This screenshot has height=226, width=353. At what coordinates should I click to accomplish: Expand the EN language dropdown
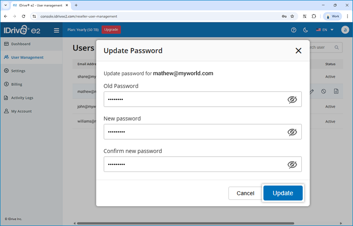[x=325, y=30]
